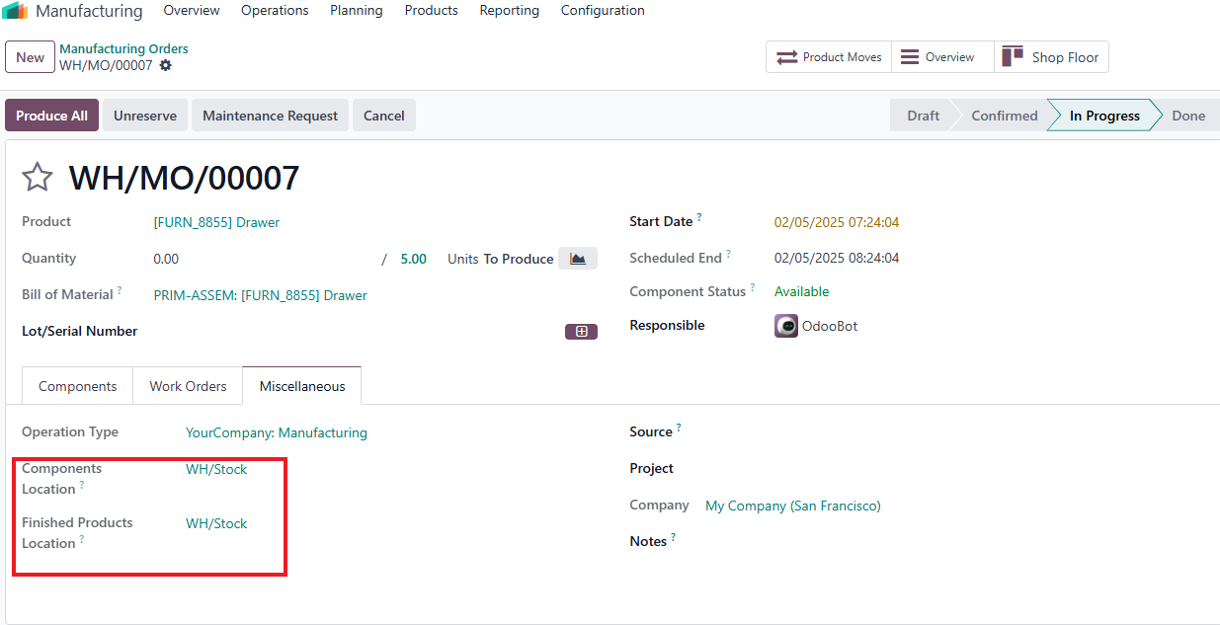Screen dimensions: 1220x625
Task: Open PRIM-ASSEM bill of material link
Action: pyautogui.click(x=260, y=295)
